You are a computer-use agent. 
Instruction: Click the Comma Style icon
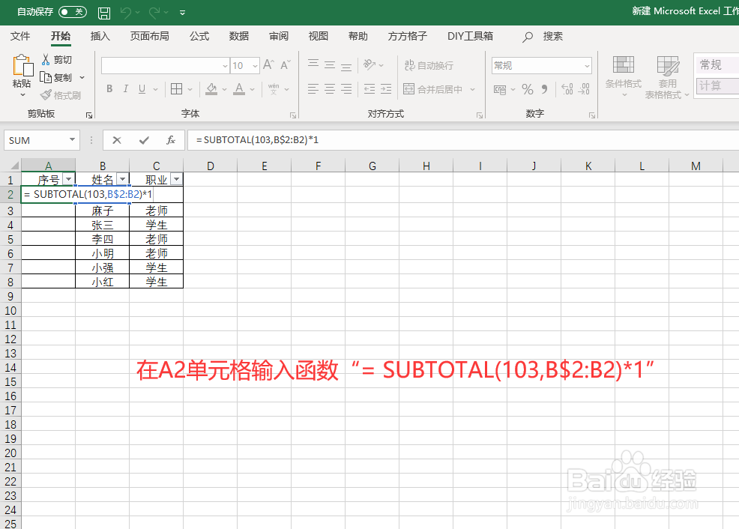click(x=544, y=88)
